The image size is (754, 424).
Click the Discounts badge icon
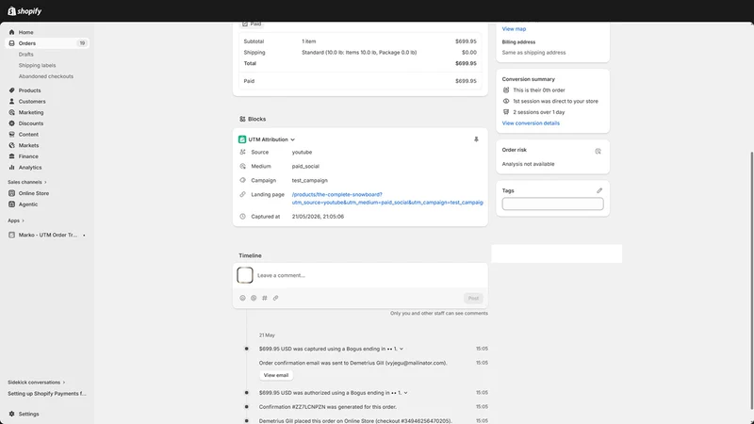tap(11, 123)
